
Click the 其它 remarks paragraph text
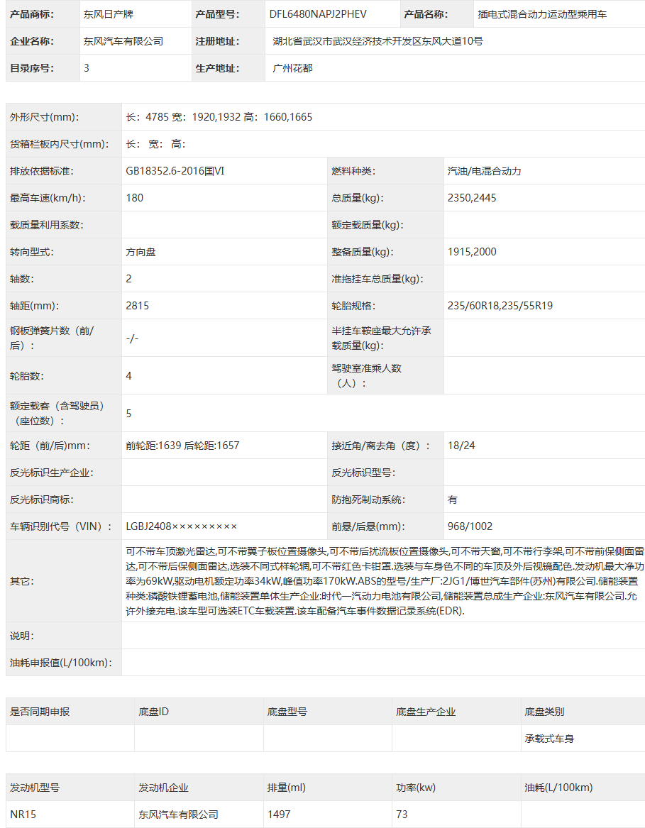click(x=385, y=581)
